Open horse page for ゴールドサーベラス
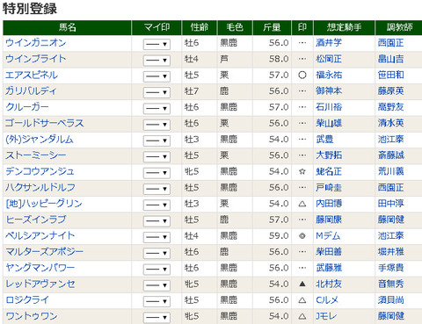This screenshot has width=422, height=324. 45,124
